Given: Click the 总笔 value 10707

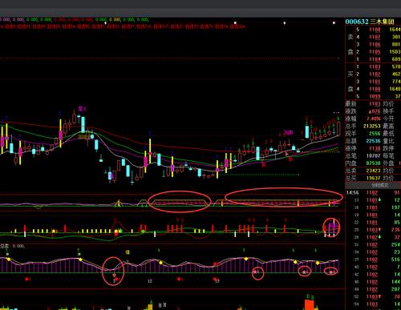Looking at the screenshot, I should point(373,155).
